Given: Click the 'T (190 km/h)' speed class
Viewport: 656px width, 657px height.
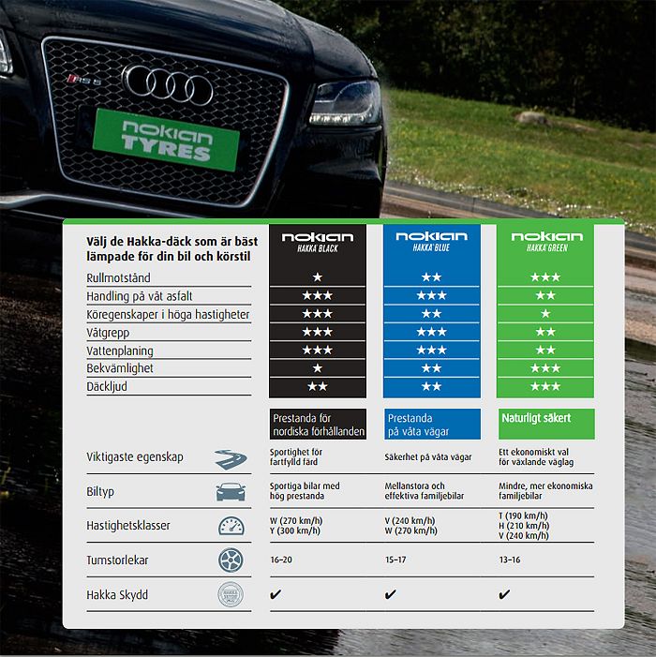Looking at the screenshot, I should coord(524,515).
